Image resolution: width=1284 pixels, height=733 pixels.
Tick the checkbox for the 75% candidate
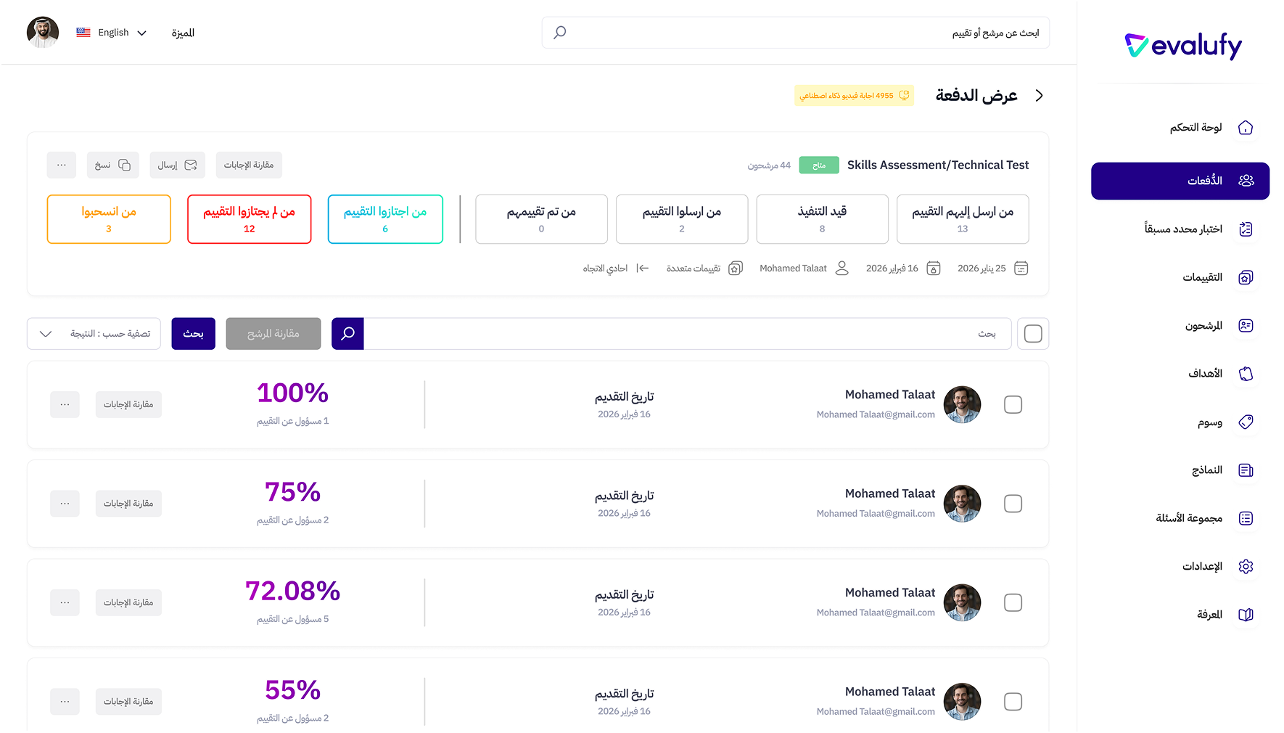pyautogui.click(x=1013, y=504)
